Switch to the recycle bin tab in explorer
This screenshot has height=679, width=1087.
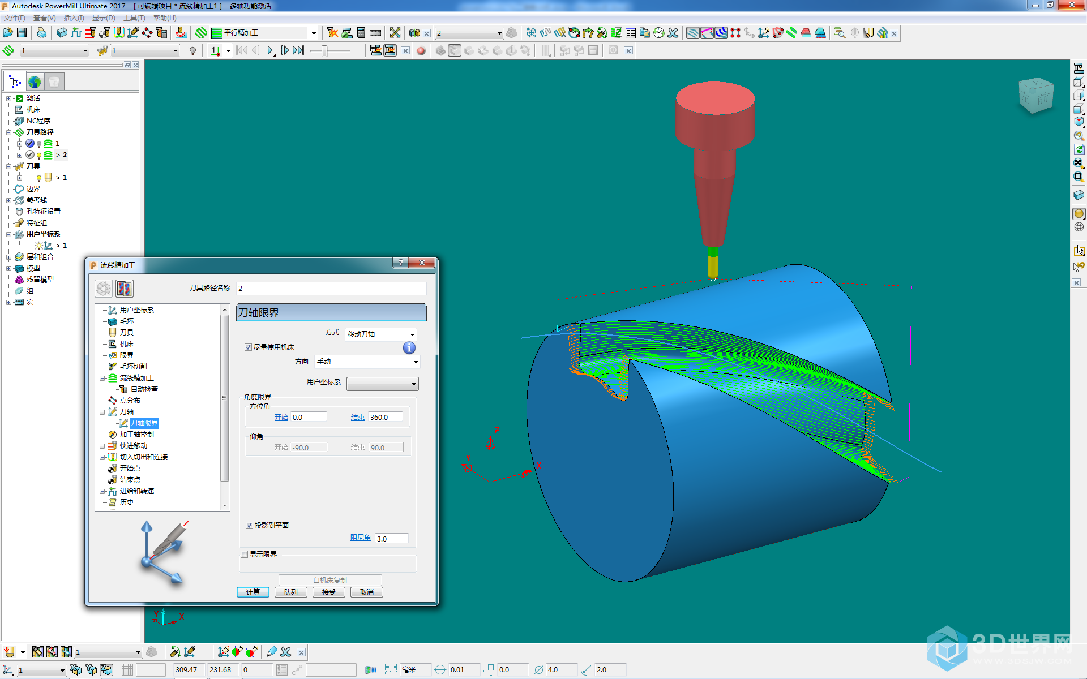point(54,82)
